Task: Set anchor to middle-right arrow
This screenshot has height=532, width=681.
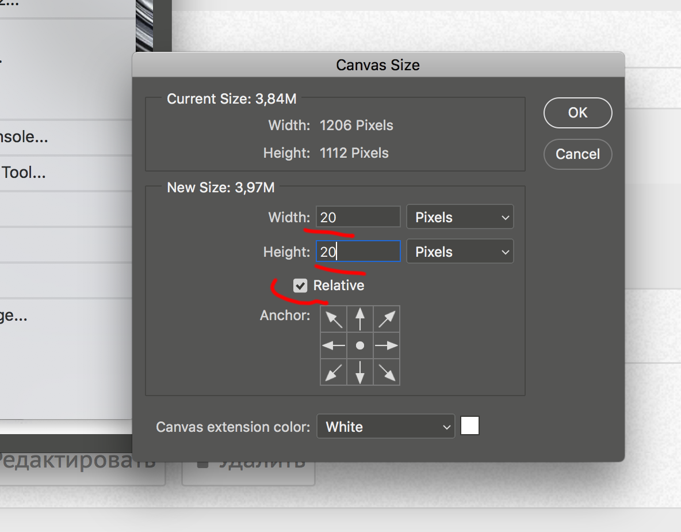Action: (387, 345)
